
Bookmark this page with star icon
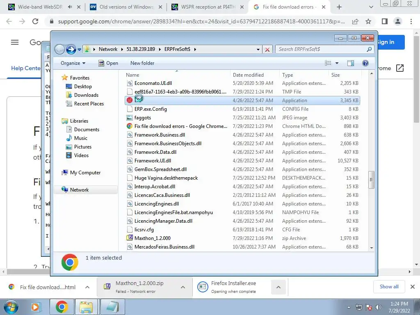pyautogui.click(x=368, y=21)
